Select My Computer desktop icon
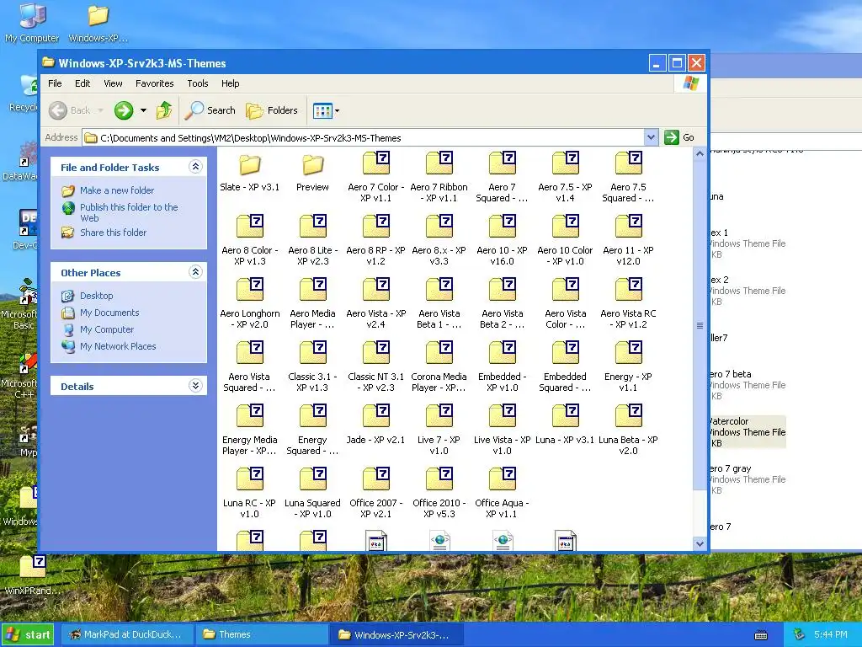The height and width of the screenshot is (647, 862). [32, 23]
